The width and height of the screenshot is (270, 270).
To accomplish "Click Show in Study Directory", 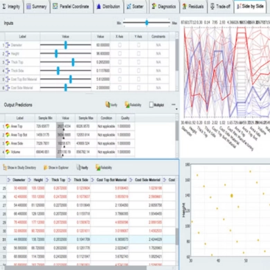I will point(19,168).
